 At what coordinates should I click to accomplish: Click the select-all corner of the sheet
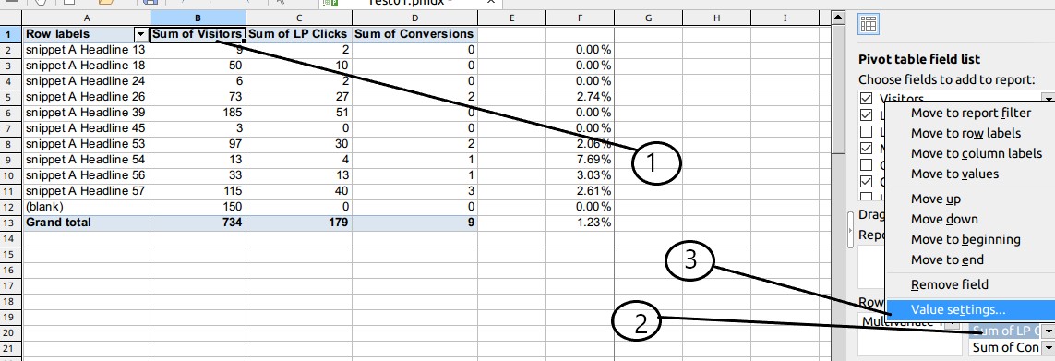click(x=11, y=18)
